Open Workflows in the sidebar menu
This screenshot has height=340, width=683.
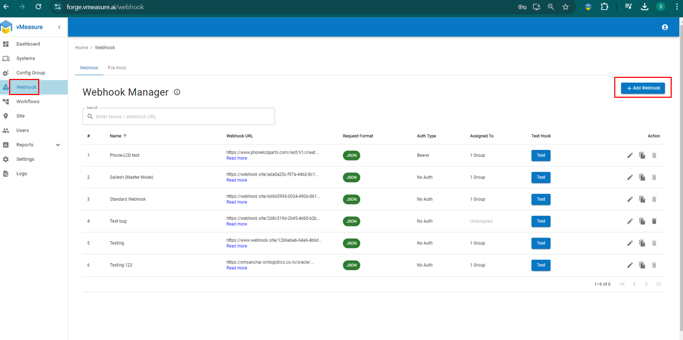28,102
